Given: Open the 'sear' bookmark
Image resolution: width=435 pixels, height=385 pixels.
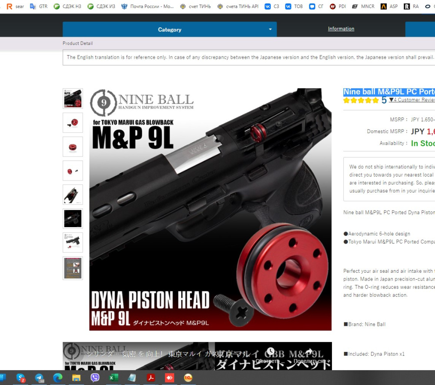Looking at the screenshot, I should point(15,7).
